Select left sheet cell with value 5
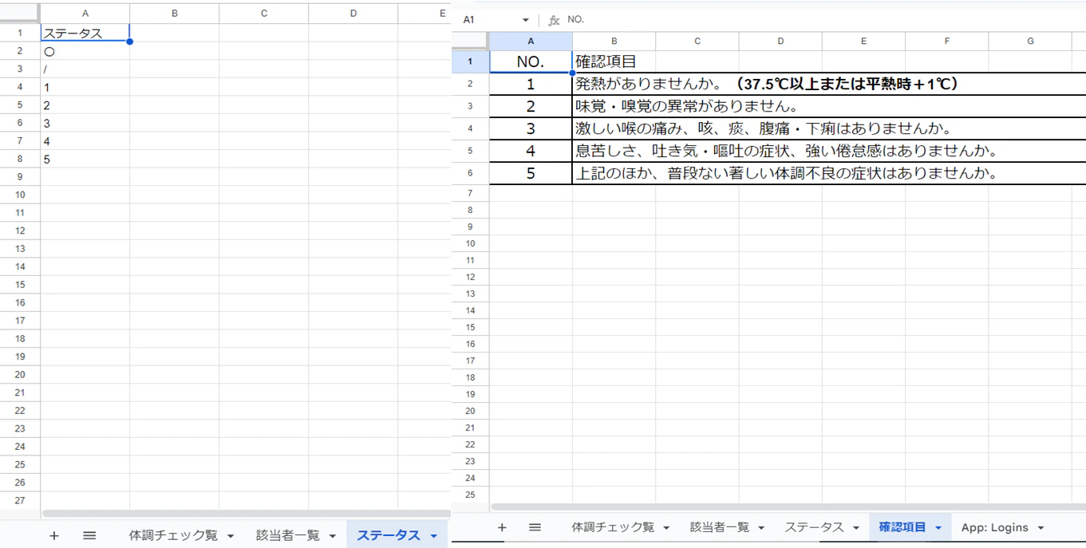1086x548 pixels. (x=85, y=160)
